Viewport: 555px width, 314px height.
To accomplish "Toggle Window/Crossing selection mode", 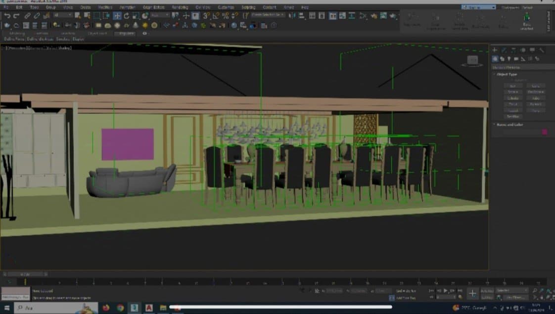I will [x=106, y=16].
